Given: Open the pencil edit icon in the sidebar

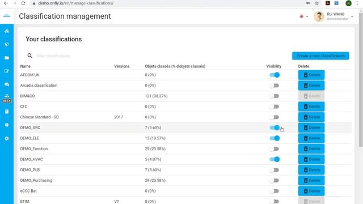Looking at the screenshot, I should [7, 71].
